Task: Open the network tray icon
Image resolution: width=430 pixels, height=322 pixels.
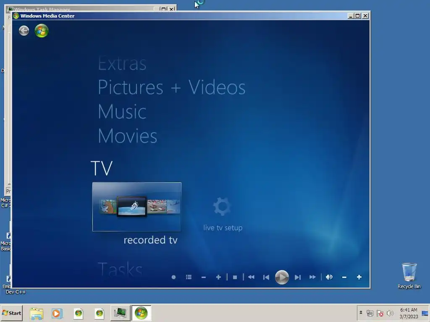Action: point(370,313)
